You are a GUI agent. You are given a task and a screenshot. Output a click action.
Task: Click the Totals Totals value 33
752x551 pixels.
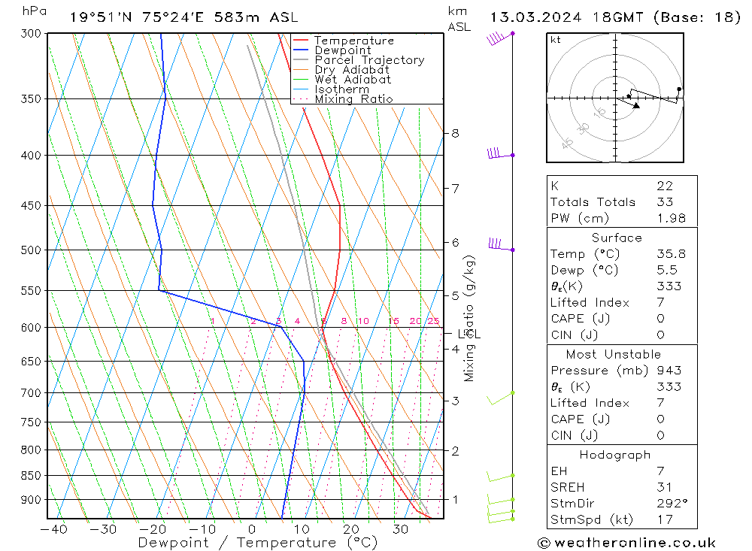[665, 202]
